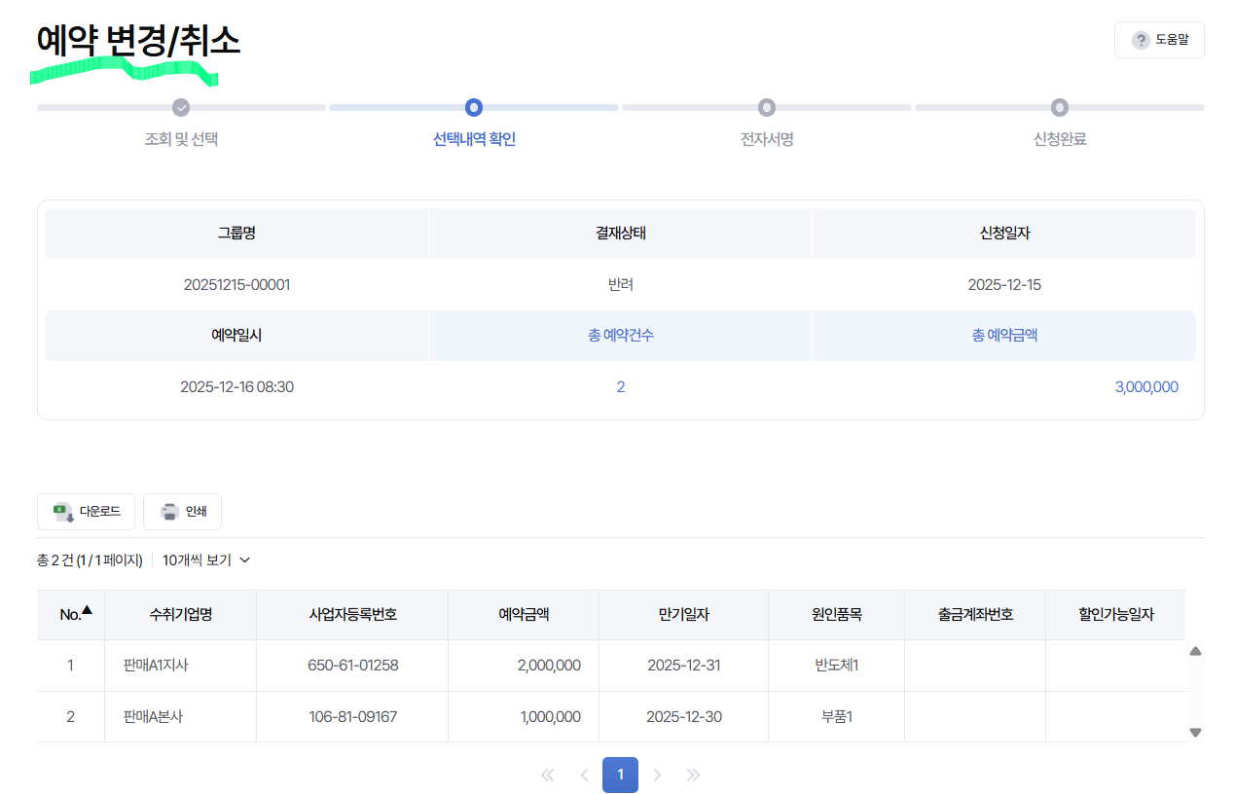This screenshot has width=1235, height=794.
Task: Click group name 20251215-00001
Action: click(x=236, y=285)
